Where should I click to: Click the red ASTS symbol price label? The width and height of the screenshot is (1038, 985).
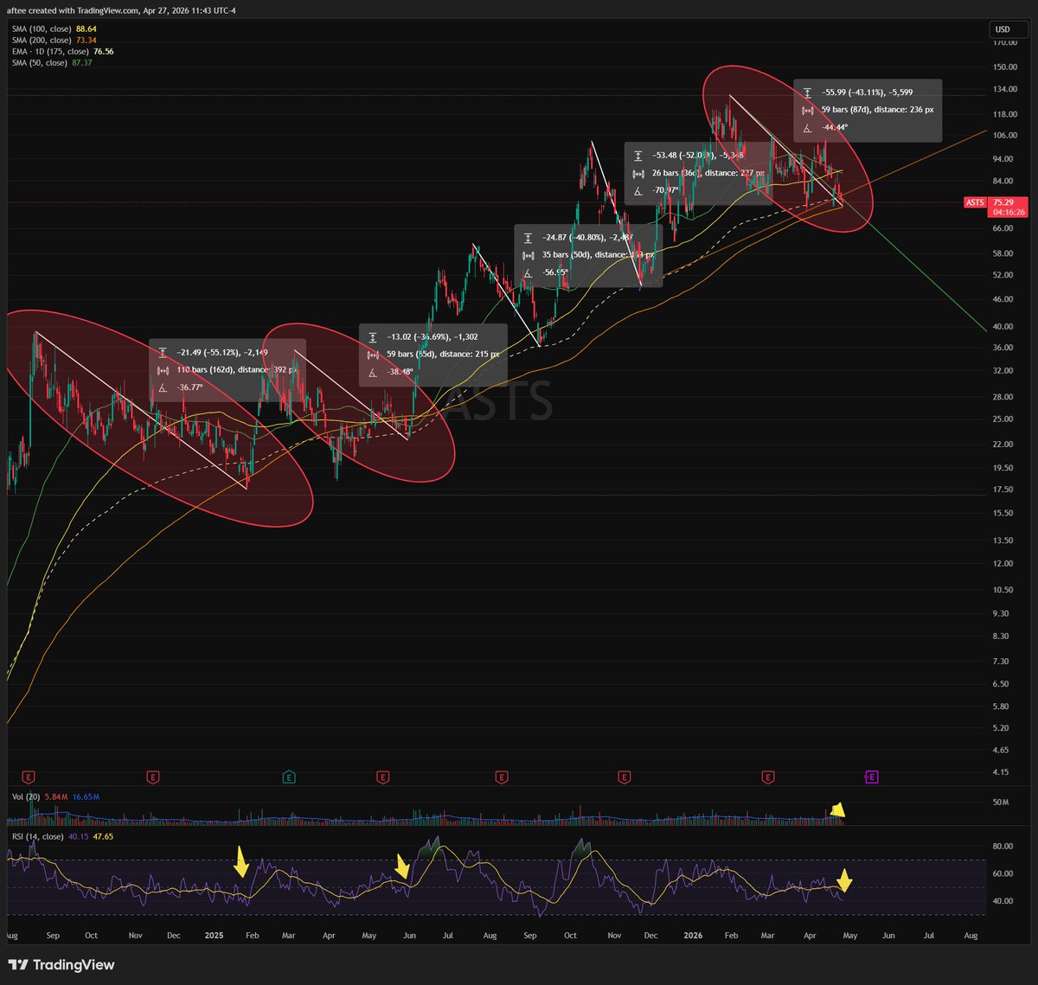(x=975, y=202)
